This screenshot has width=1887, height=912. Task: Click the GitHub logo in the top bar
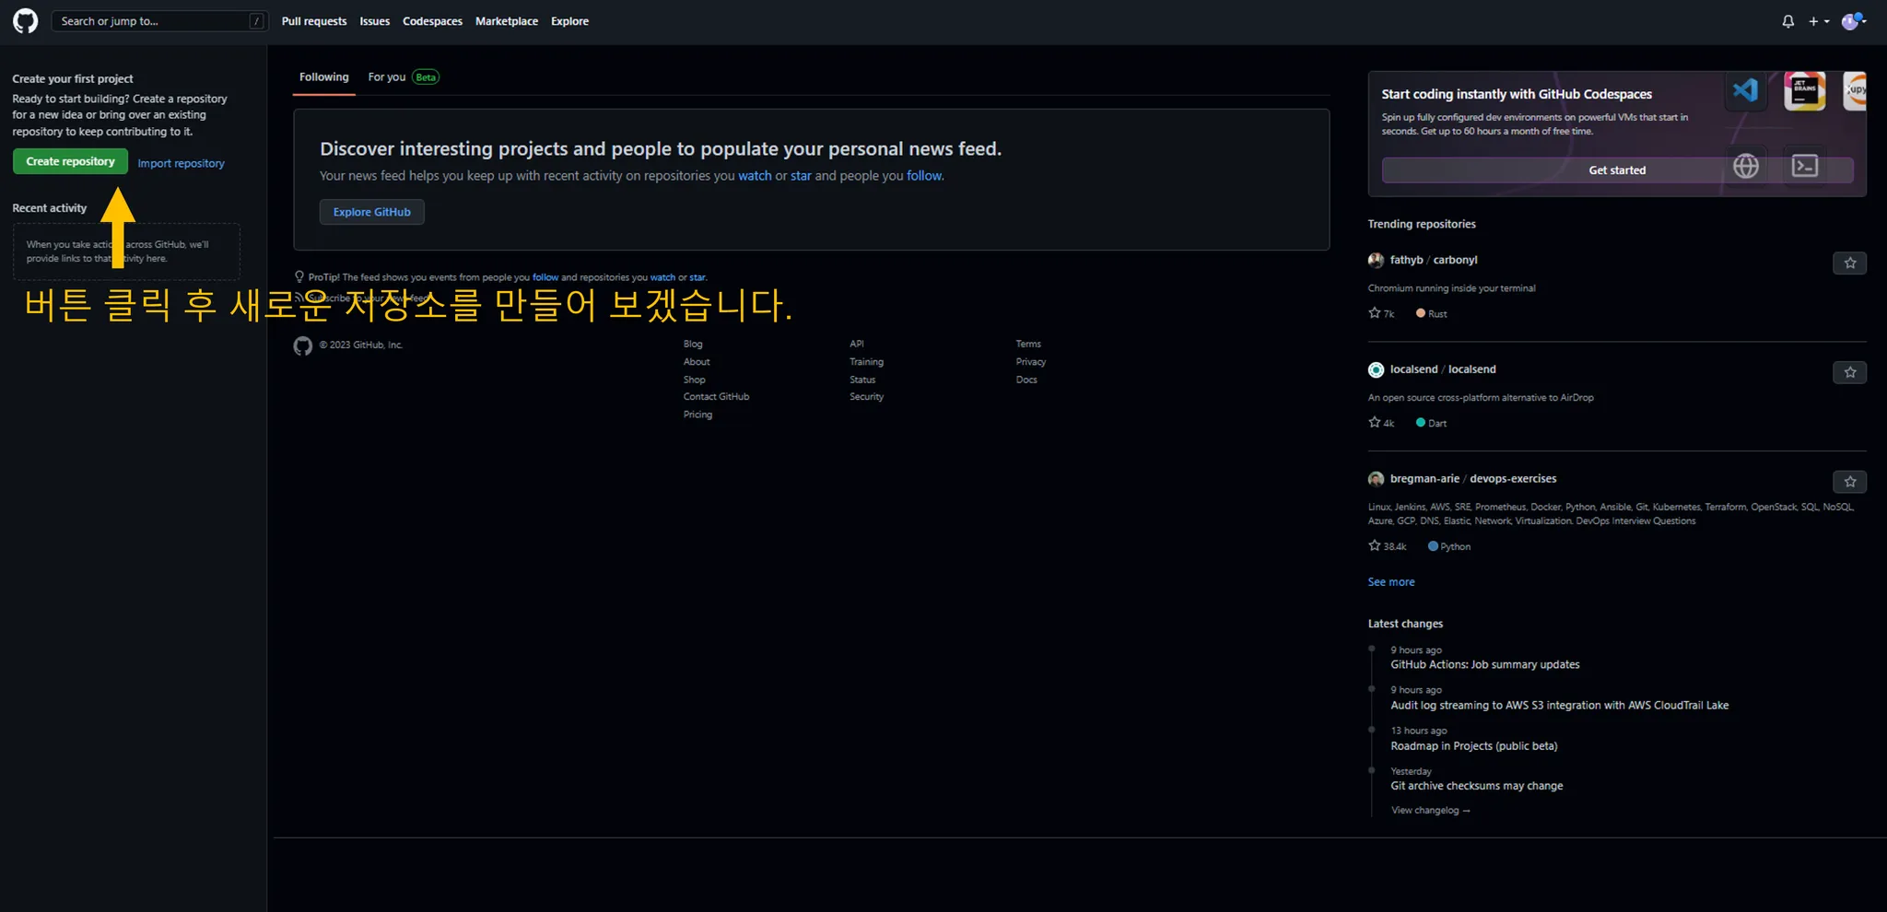point(26,21)
